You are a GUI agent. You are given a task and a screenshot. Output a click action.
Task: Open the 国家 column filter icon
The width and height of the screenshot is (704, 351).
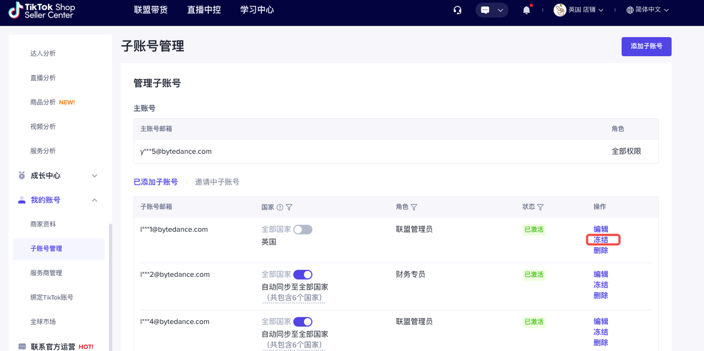[289, 207]
